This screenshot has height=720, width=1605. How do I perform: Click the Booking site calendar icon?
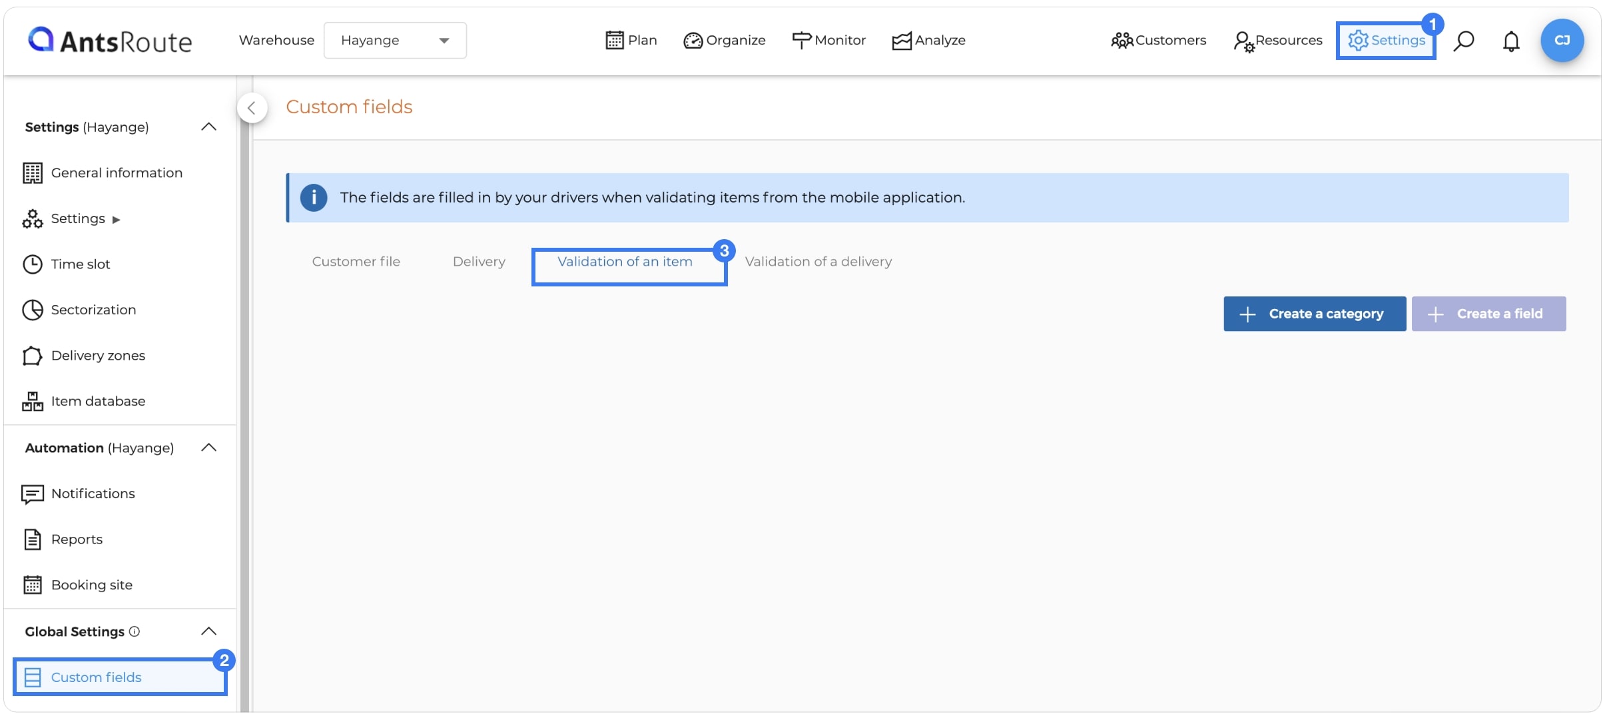click(x=32, y=585)
